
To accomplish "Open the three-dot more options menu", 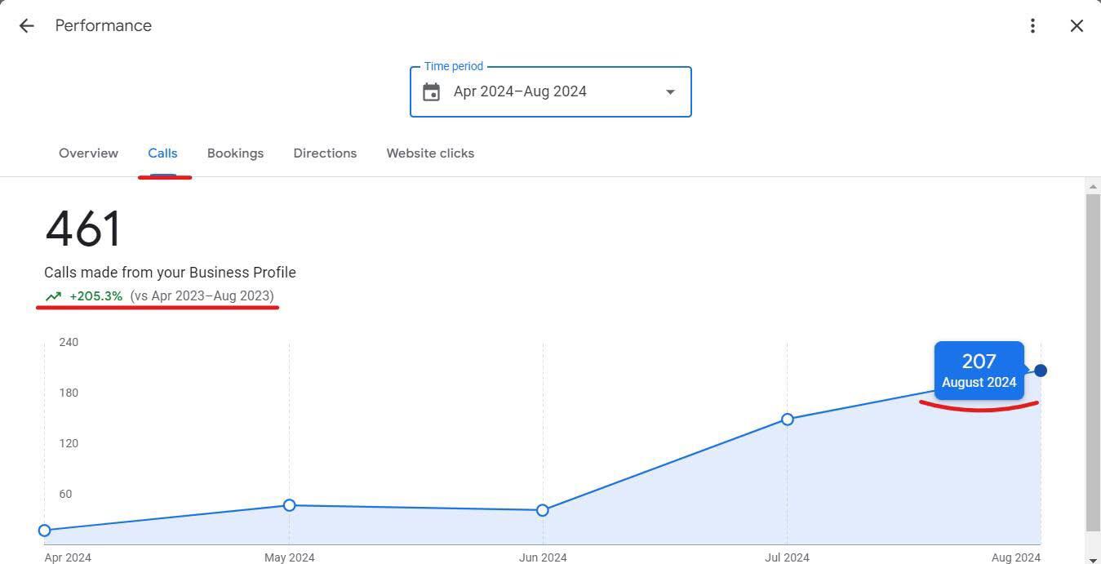I will 1032,26.
